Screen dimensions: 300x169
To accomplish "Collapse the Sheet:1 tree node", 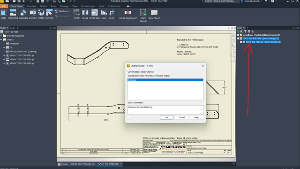I will coord(1,39).
